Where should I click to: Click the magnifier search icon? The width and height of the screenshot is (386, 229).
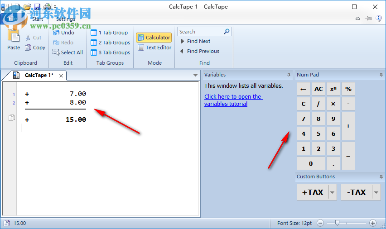[x=227, y=31]
